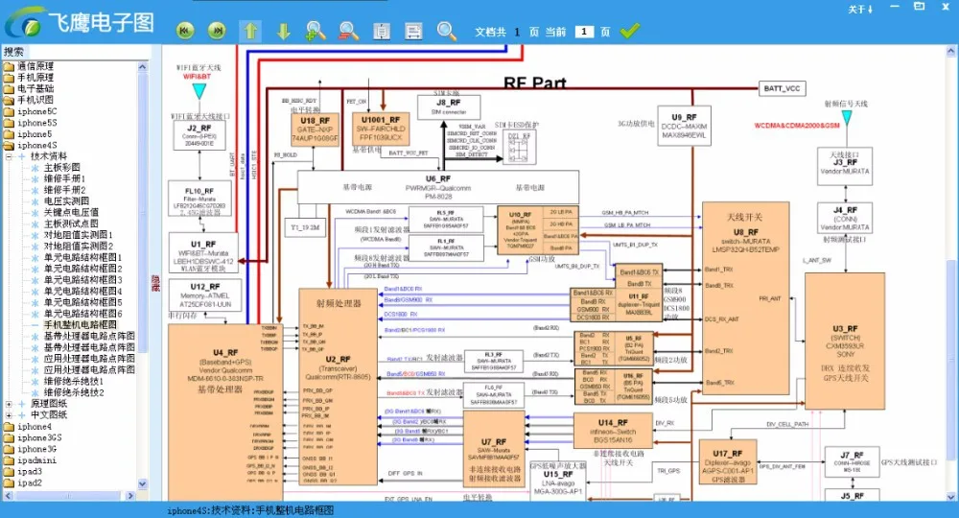The width and height of the screenshot is (959, 518).
Task: Open 单元电路结构框图5 document
Action: coord(82,302)
